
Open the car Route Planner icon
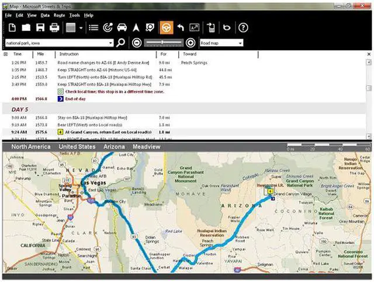click(122, 27)
